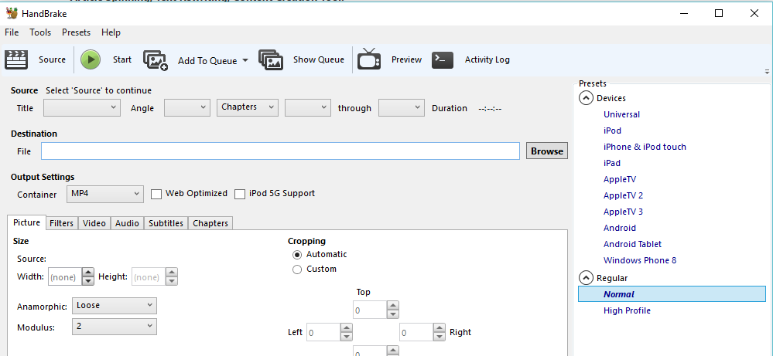Select the iPad preset
773x356 pixels.
[612, 163]
